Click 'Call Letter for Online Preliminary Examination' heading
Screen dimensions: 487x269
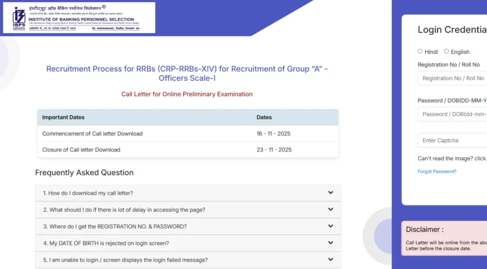[x=187, y=94]
